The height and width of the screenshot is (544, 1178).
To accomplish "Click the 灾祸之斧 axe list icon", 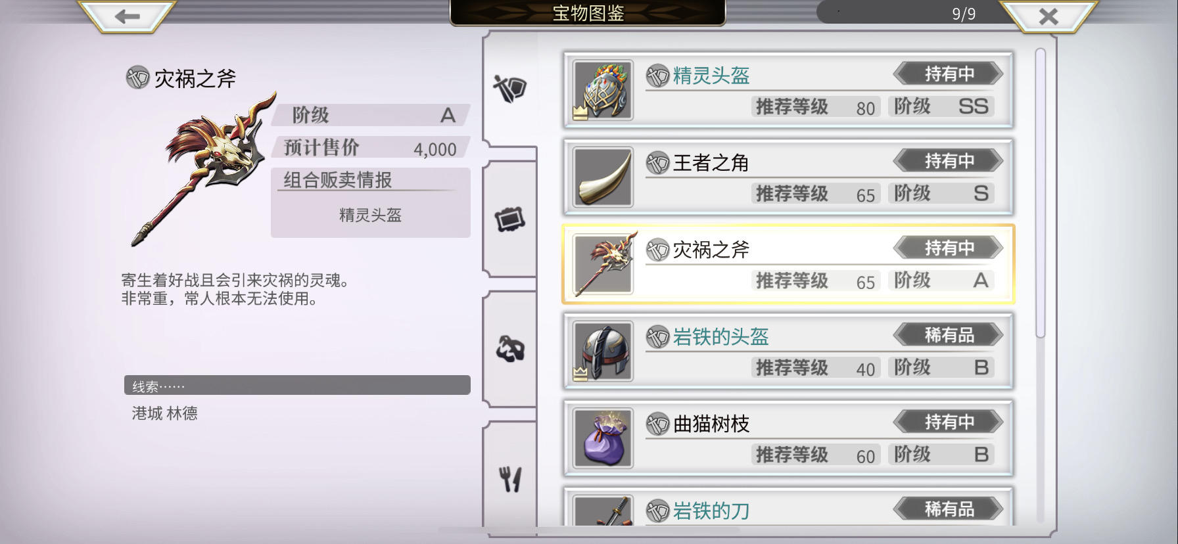I will [x=603, y=264].
